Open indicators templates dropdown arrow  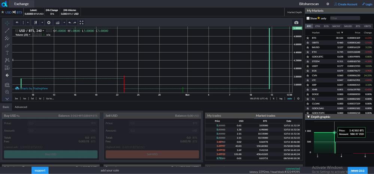[64, 22]
